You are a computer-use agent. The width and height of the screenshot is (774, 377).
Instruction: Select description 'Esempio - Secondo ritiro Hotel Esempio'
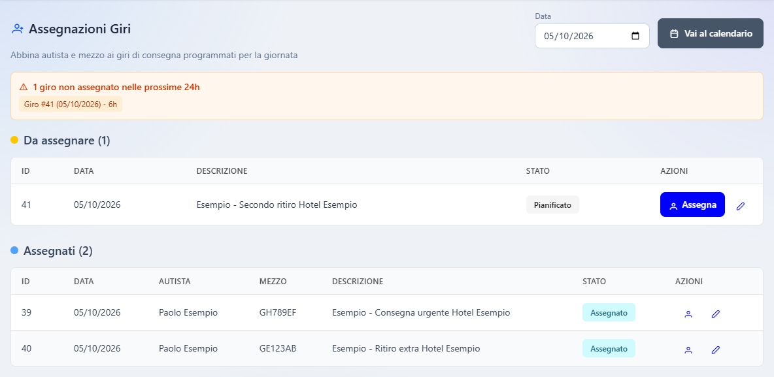pos(277,205)
